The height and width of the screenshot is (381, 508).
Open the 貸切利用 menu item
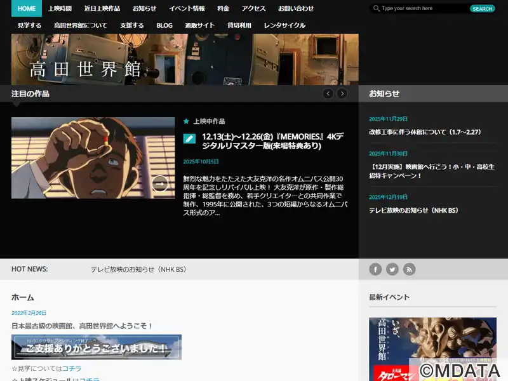239,25
